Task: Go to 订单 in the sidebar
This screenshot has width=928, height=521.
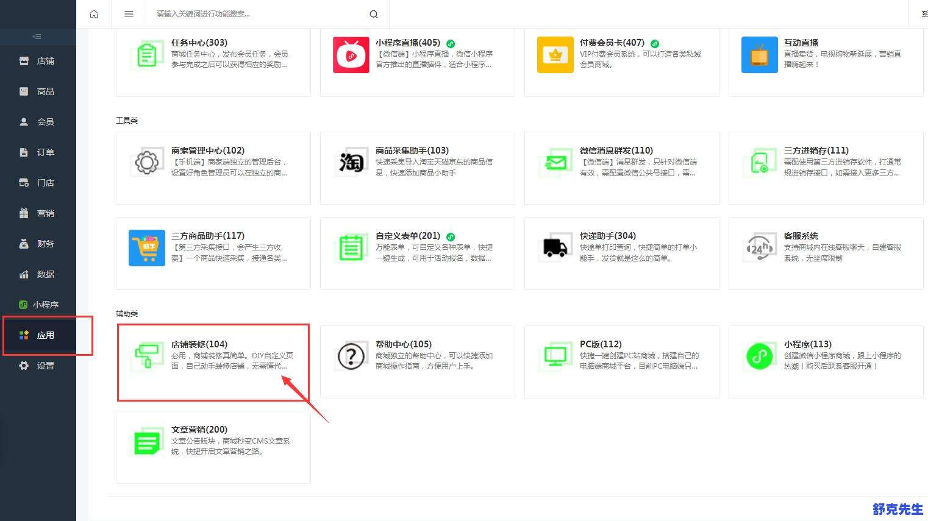Action: click(x=45, y=152)
